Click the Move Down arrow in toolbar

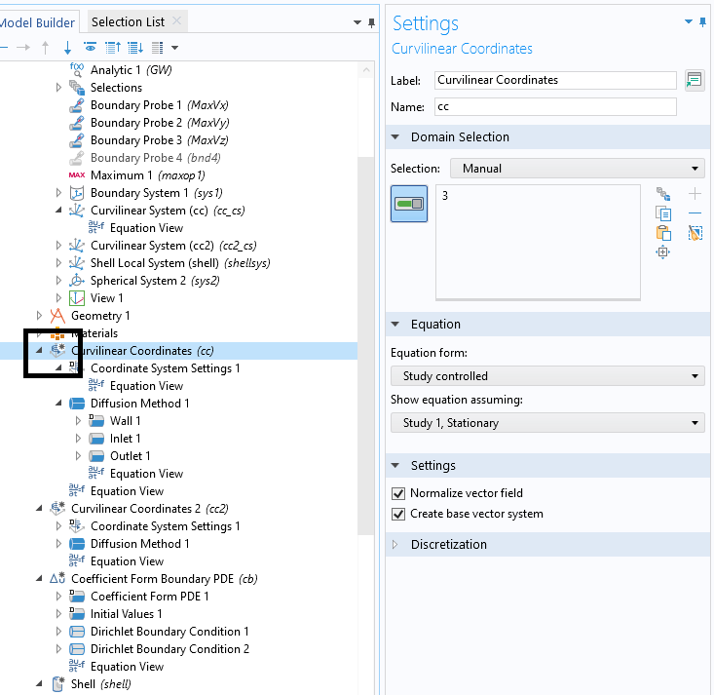67,48
